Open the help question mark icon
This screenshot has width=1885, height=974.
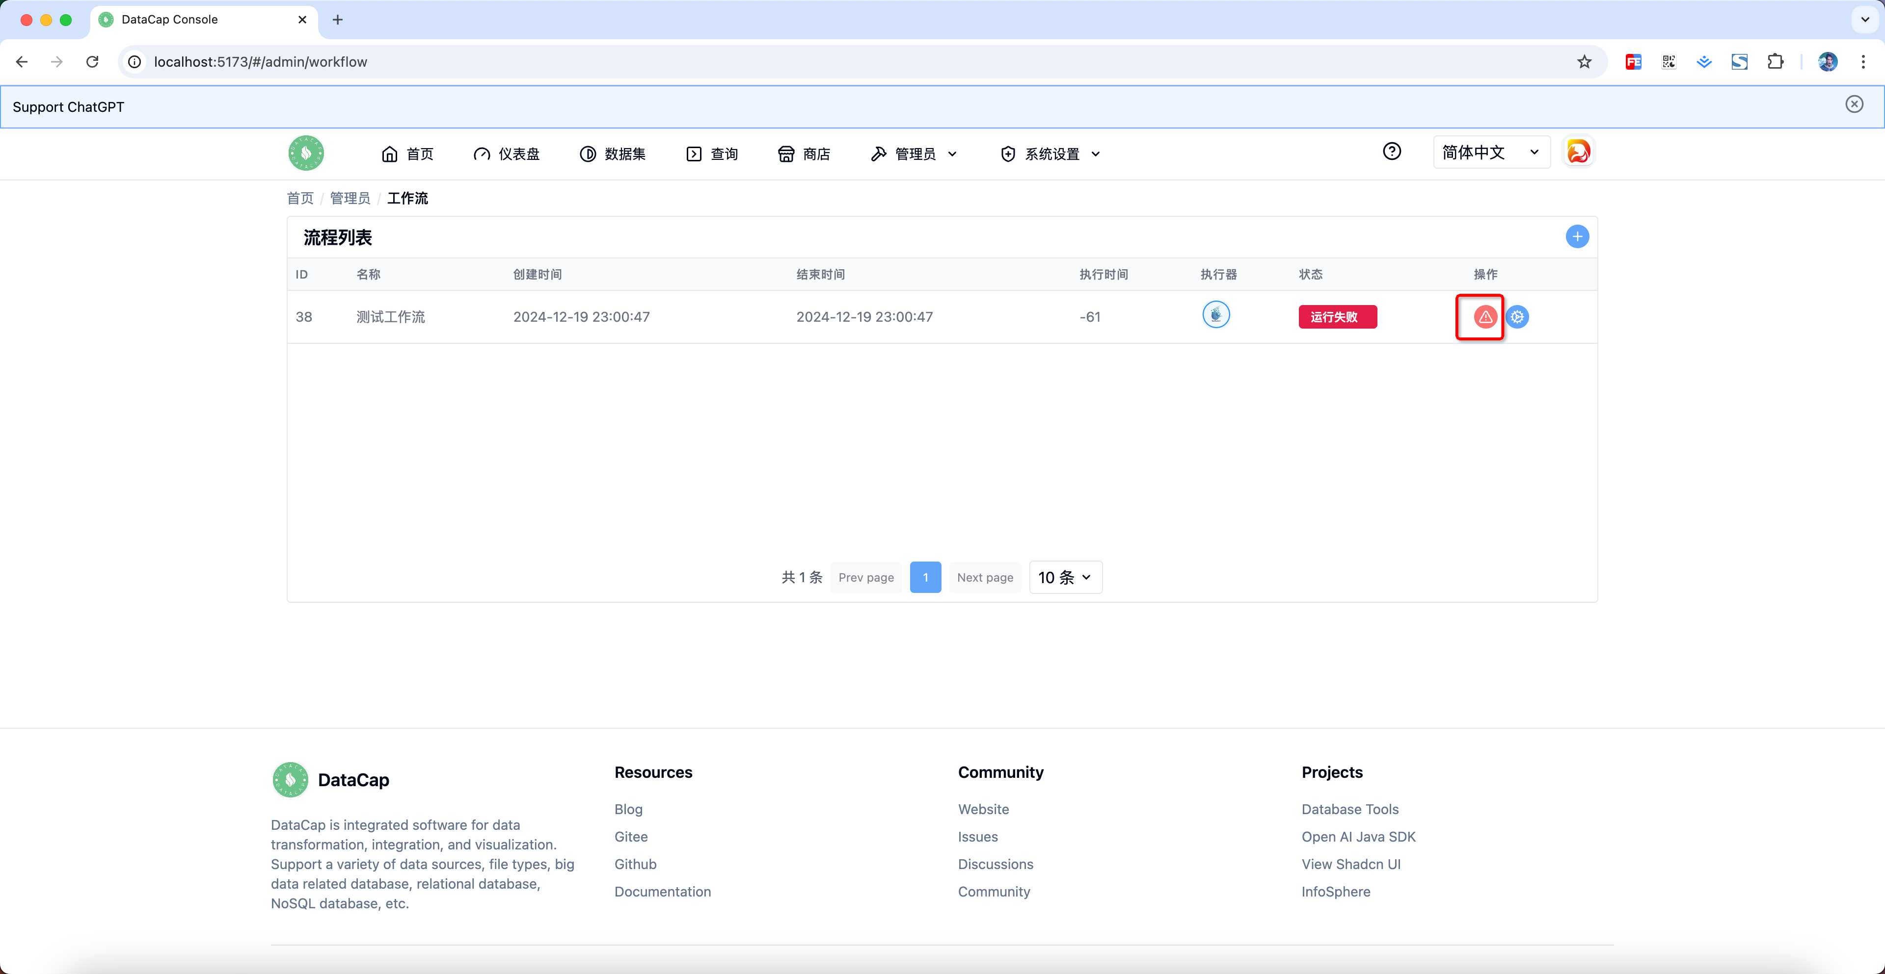pos(1392,152)
